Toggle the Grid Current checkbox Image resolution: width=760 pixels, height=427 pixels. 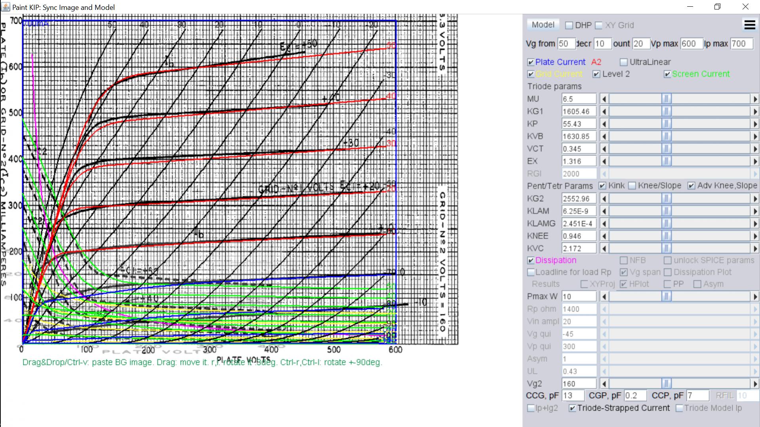tap(531, 74)
